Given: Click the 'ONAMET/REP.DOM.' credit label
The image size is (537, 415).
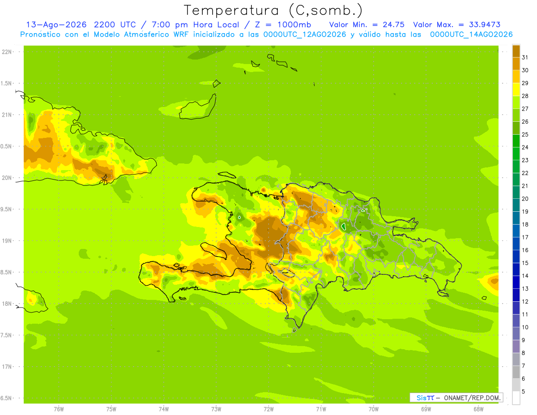Looking at the screenshot, I should 471,398.
